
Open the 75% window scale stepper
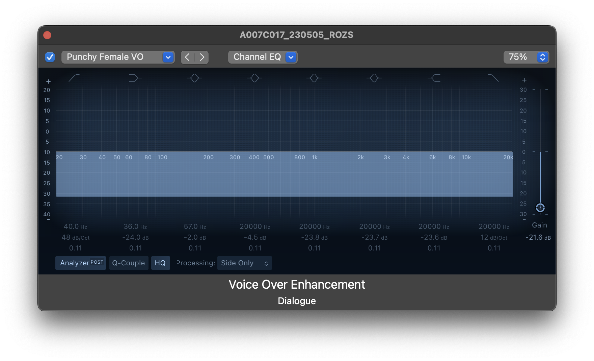pos(526,57)
